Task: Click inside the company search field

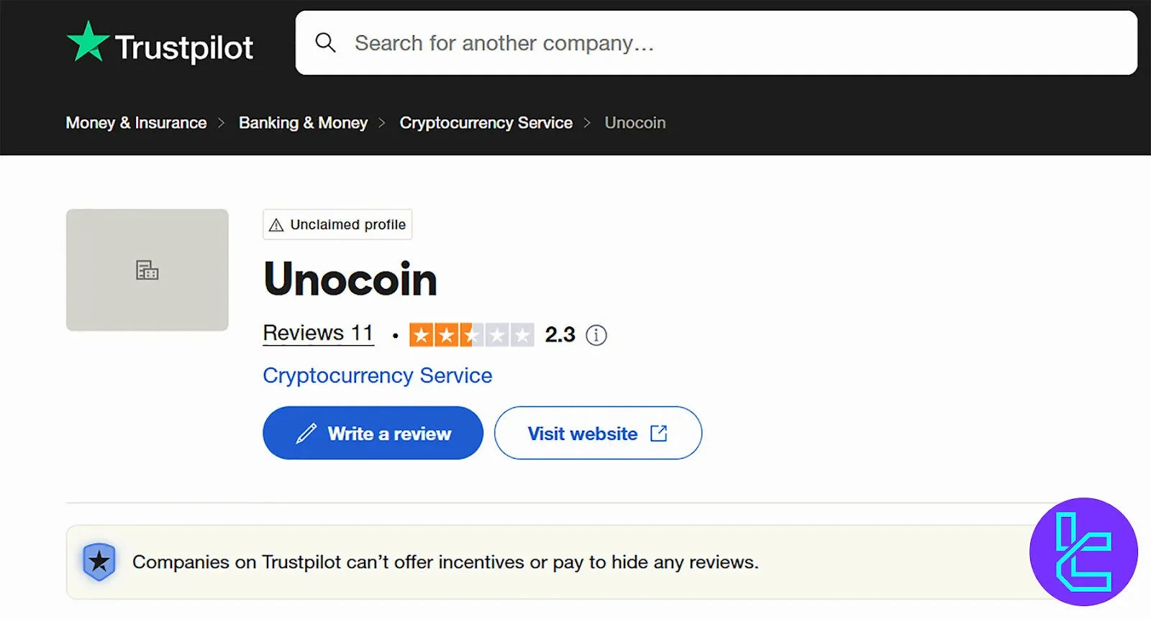Action: (x=575, y=43)
